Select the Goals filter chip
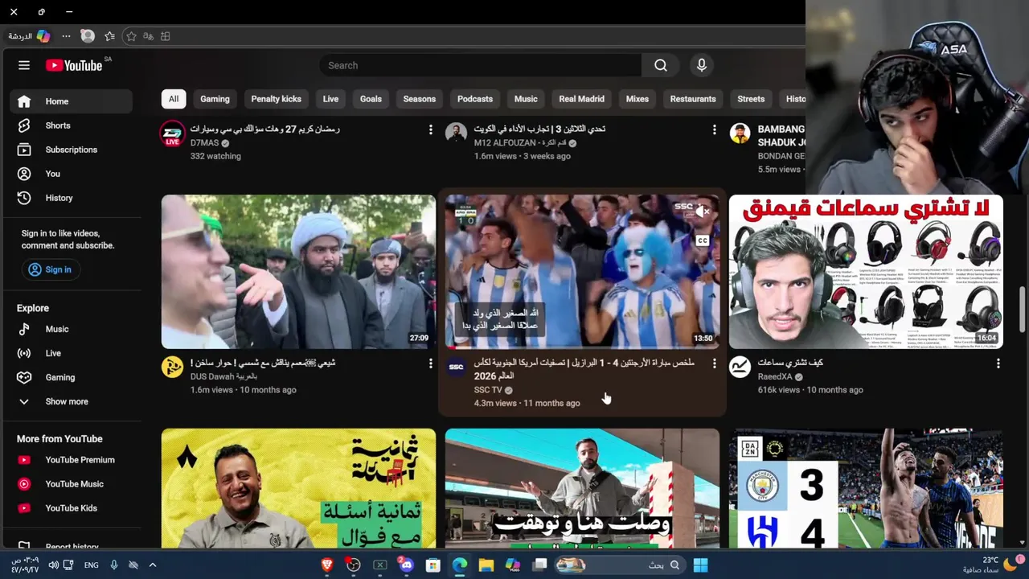 pyautogui.click(x=371, y=99)
